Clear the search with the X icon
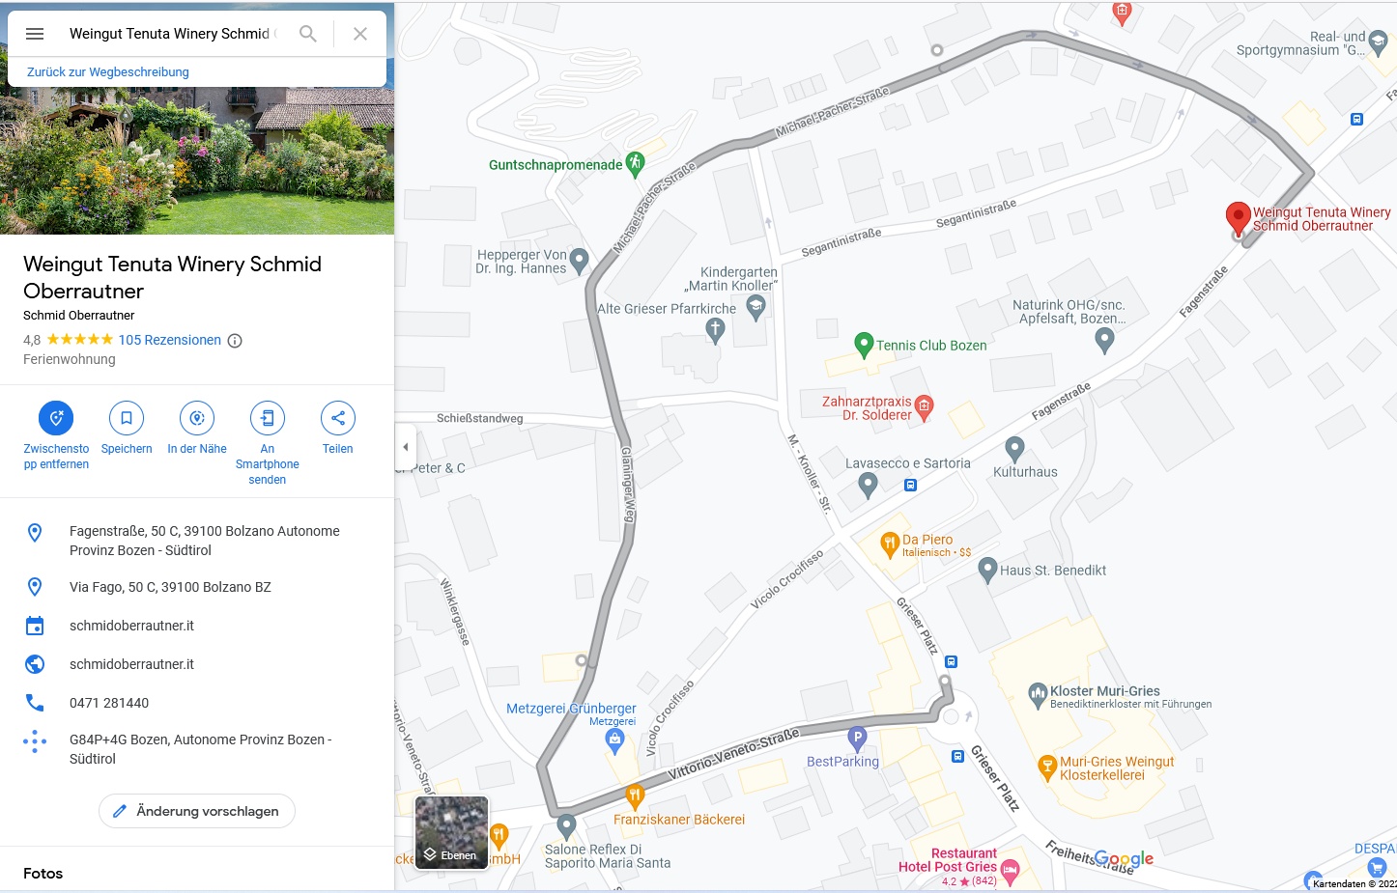Screen dimensions: 1397x893 [x=360, y=34]
